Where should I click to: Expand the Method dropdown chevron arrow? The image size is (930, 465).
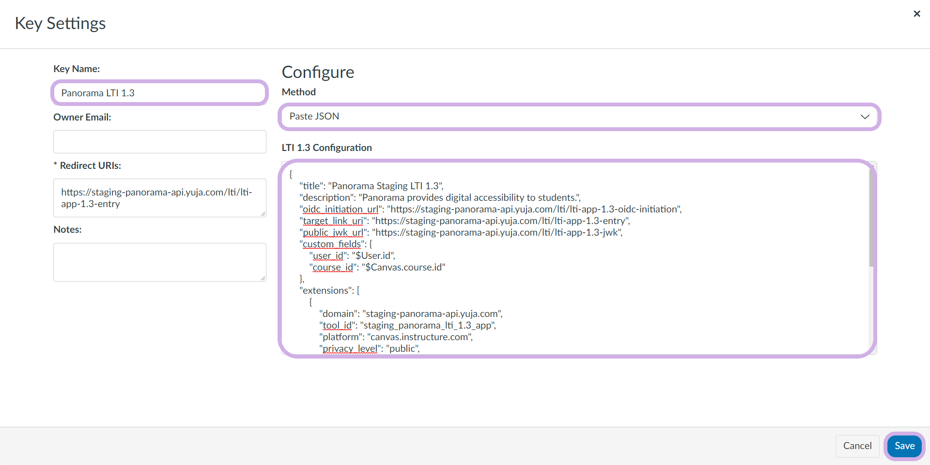865,117
